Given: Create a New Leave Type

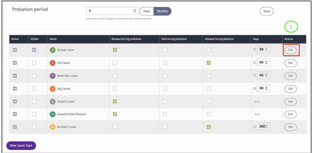Looking at the screenshot, I should pos(21,145).
